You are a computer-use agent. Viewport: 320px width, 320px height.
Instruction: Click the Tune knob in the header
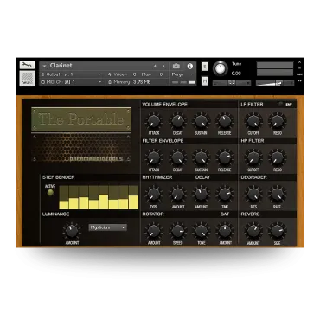(x=221, y=68)
